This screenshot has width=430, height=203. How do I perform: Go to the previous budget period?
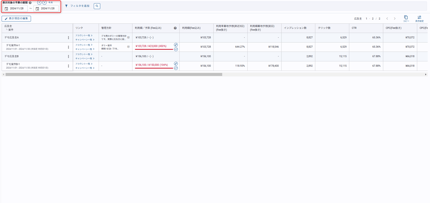coord(39,3)
